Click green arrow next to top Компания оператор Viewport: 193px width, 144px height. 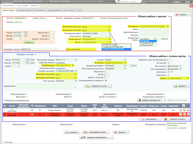point(110,27)
